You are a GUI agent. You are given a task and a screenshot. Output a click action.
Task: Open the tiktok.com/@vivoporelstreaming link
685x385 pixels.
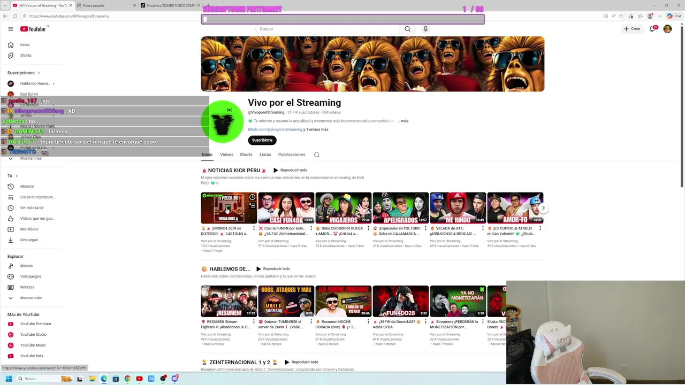click(275, 129)
